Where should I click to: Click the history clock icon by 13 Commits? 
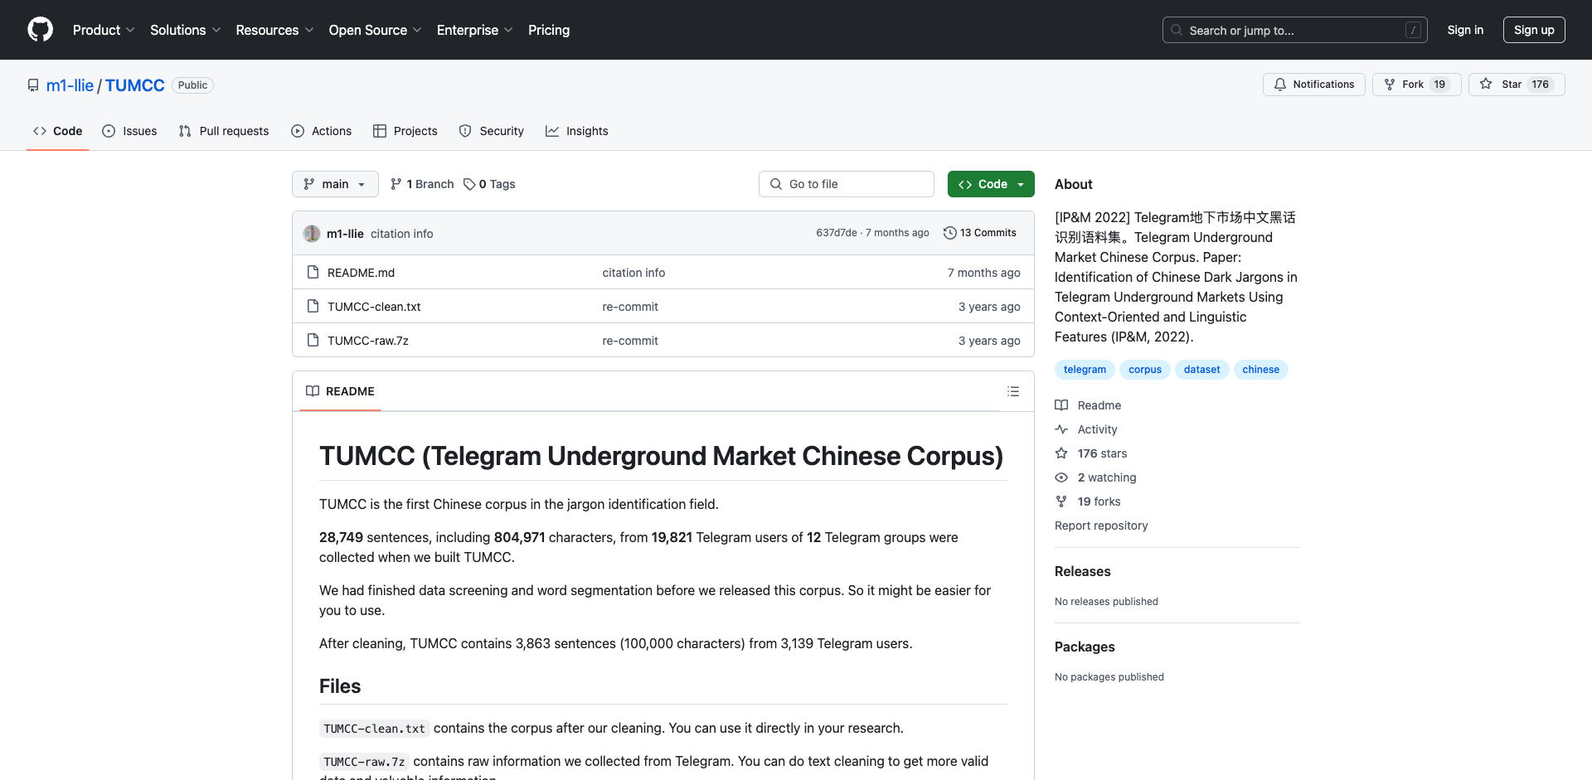coord(950,233)
